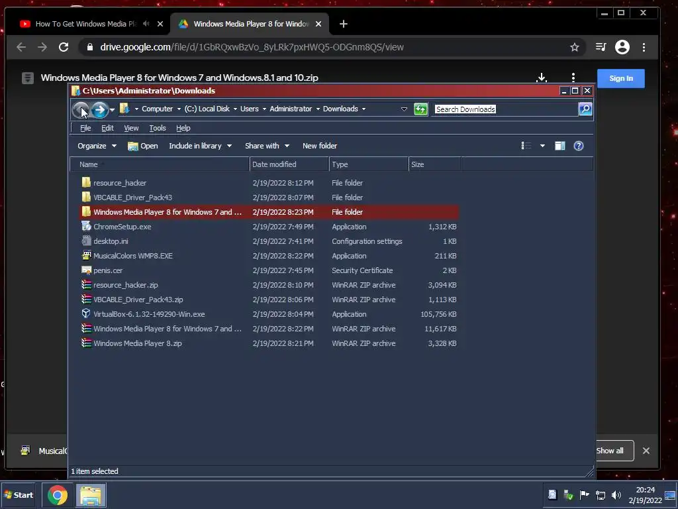Screen dimensions: 678x509
Task: Toggle the preview pane icon
Action: pyautogui.click(x=560, y=146)
